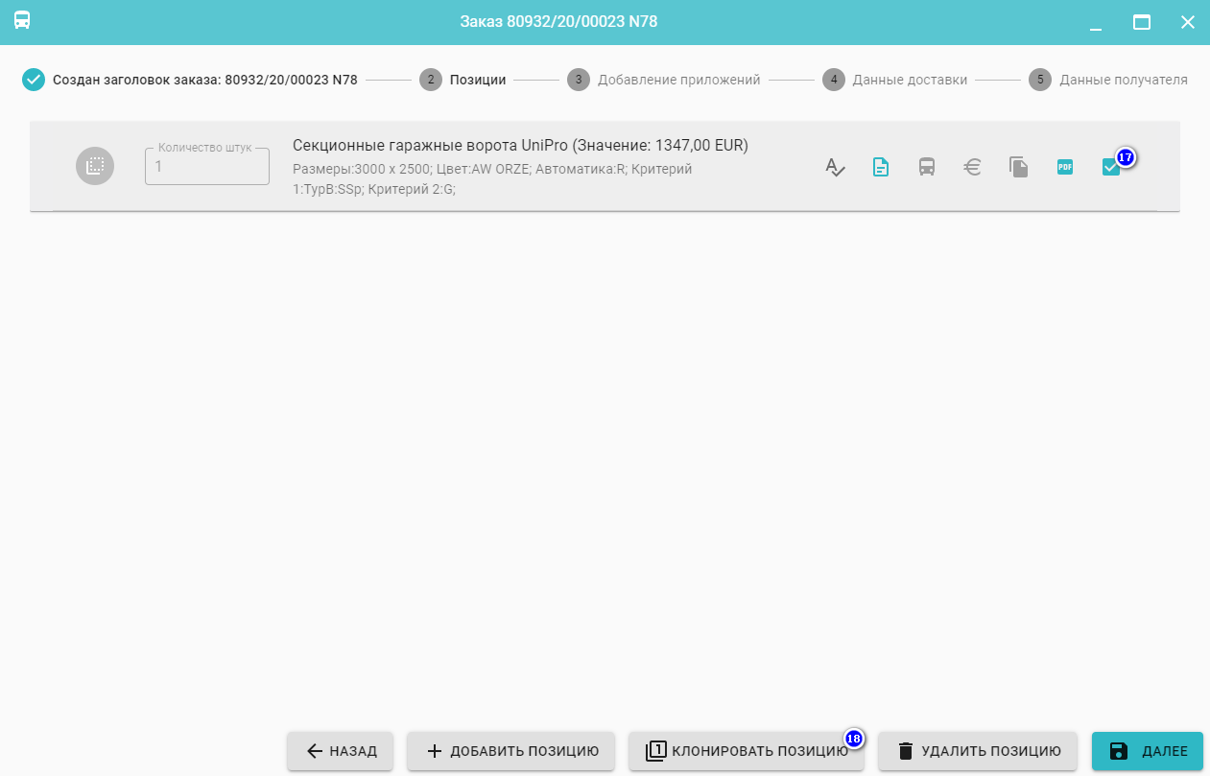Click Клонировать позицию button

pos(746,751)
